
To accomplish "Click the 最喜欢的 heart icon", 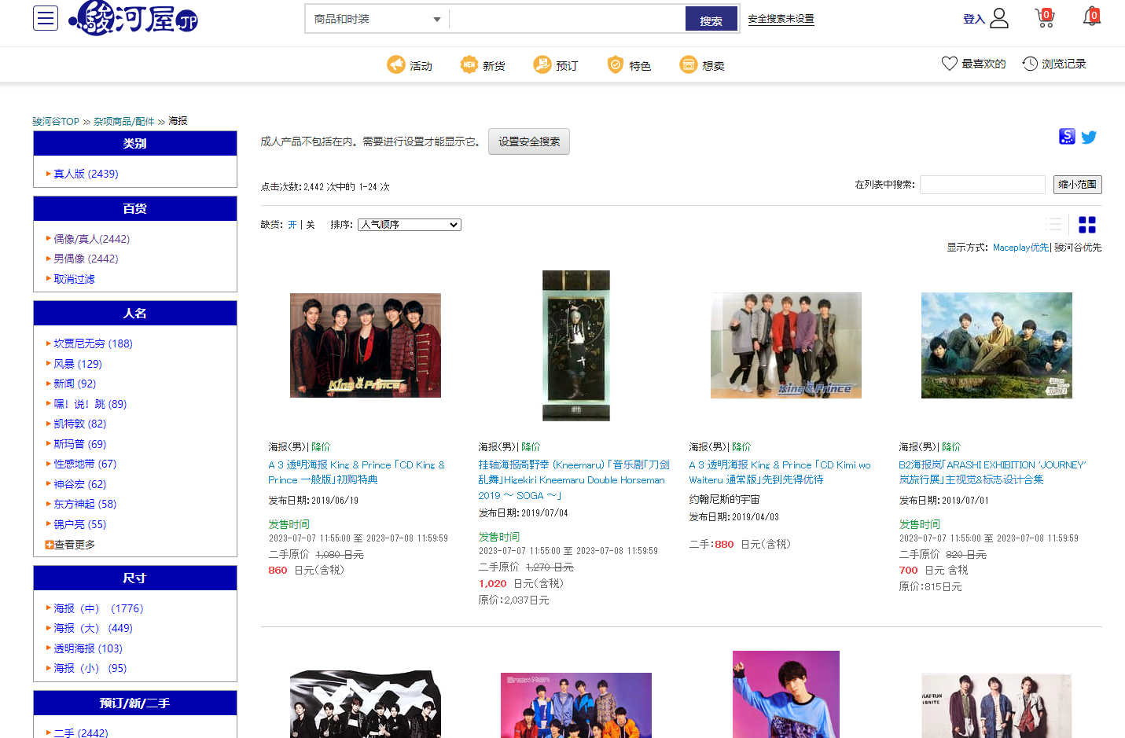I will coord(950,64).
